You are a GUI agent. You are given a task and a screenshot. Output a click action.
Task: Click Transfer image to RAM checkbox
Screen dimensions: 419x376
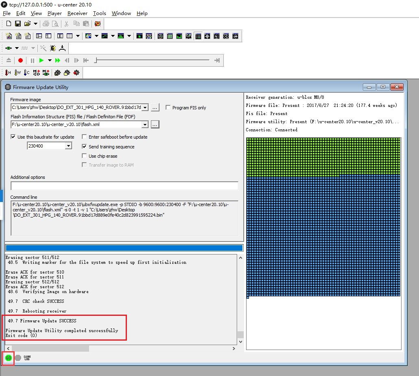(x=84, y=165)
